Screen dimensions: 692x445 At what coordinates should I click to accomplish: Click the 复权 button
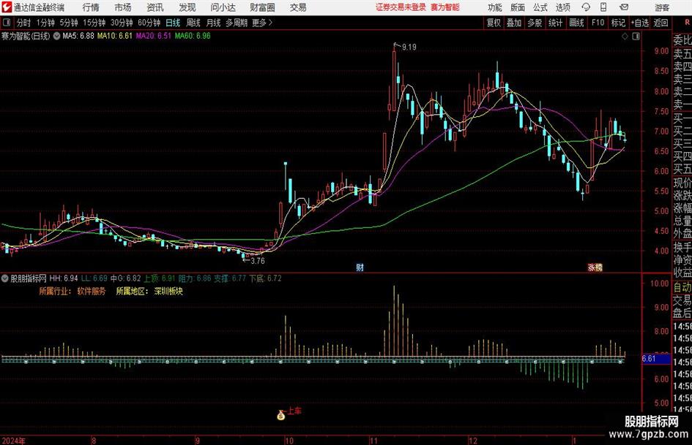[494, 23]
